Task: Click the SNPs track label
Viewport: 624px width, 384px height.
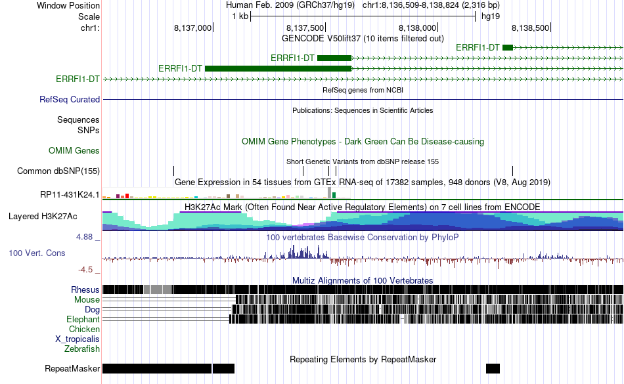Action: pyautogui.click(x=89, y=130)
